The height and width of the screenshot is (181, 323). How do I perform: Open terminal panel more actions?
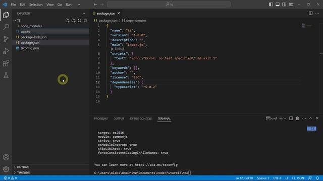tap(304, 119)
